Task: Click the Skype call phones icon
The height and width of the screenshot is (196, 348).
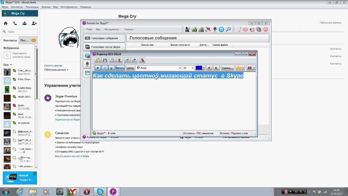Action: (15, 23)
